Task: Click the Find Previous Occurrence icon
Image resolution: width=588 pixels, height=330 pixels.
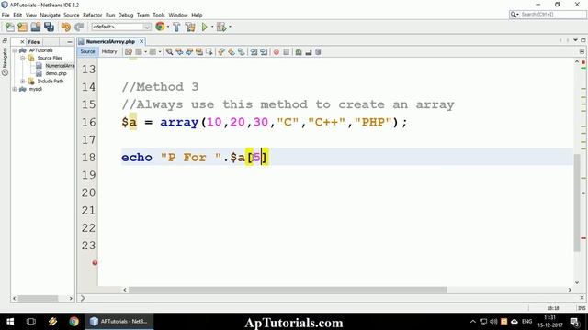Action: [180, 52]
